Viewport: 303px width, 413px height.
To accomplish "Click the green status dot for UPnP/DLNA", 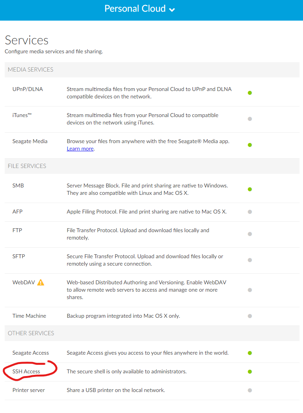I will coord(250,93).
